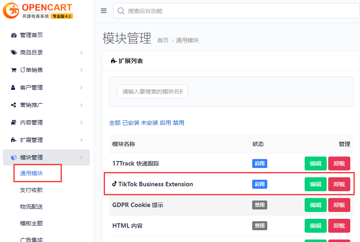Uninstall the 17Track 快递跟踪 module
Image resolution: width=360 pixels, height=242 pixels.
[x=339, y=164]
